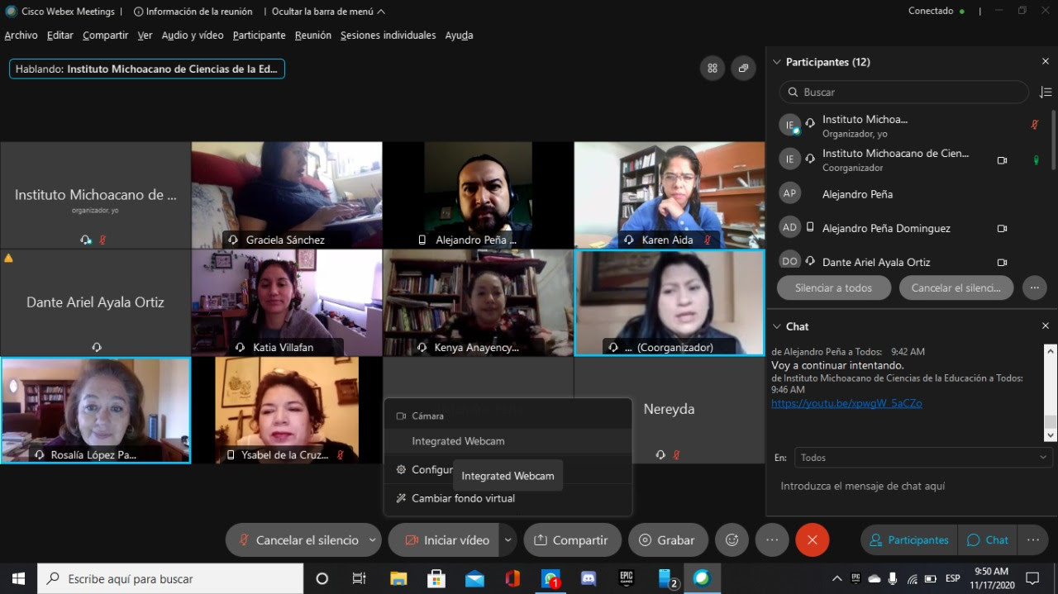Click muted microphone icon of organizer row

pos(1034,126)
